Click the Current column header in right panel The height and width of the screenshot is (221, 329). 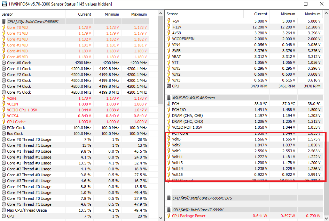pos(256,14)
